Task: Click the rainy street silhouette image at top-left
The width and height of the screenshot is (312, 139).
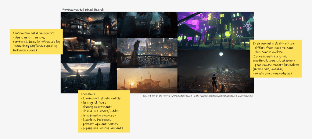Action: point(89,24)
